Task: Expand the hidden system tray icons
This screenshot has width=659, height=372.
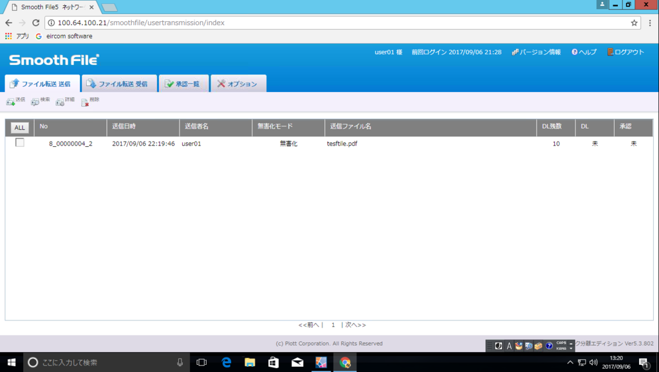Action: (570, 362)
